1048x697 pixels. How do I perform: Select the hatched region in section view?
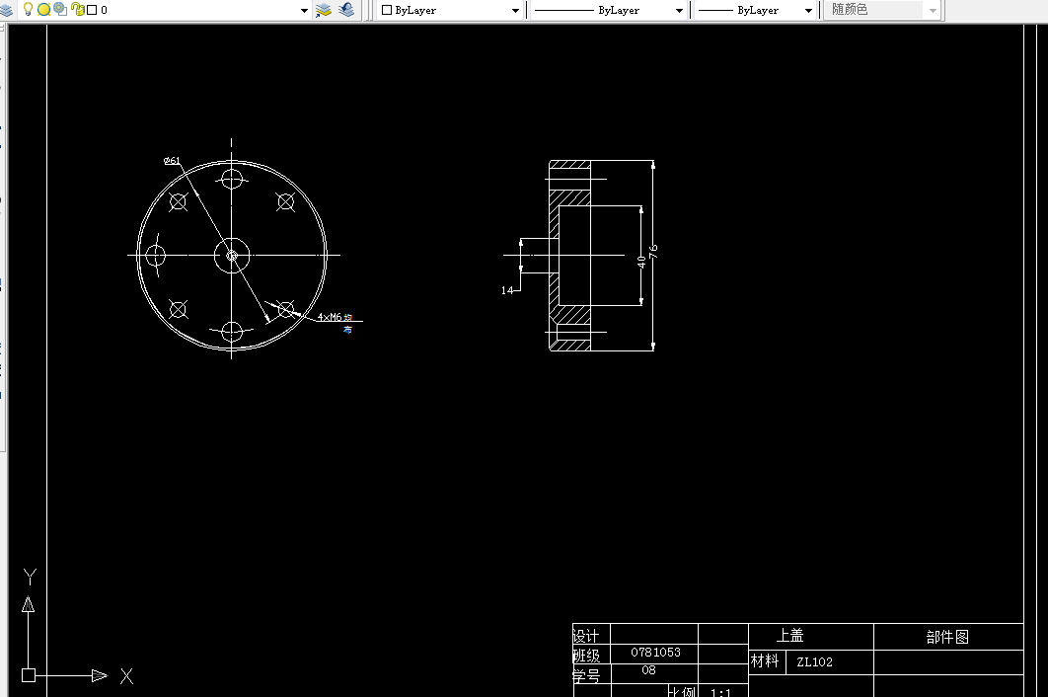tap(570, 198)
